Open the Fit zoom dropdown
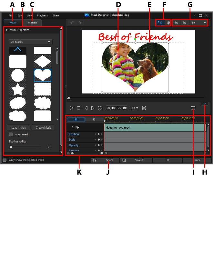 [x=199, y=23]
